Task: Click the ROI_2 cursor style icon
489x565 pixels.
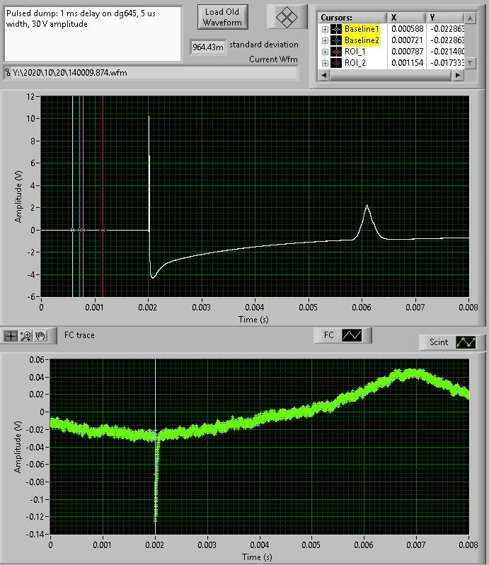Action: (335, 63)
